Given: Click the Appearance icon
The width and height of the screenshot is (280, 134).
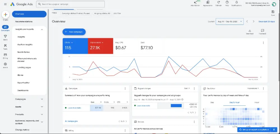Looking at the screenshot, I should pos(208,3).
